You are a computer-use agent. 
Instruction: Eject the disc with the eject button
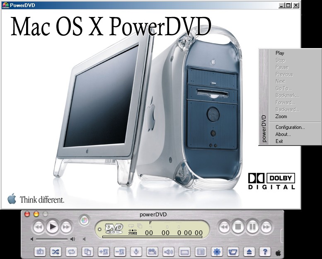pyautogui.click(x=249, y=252)
